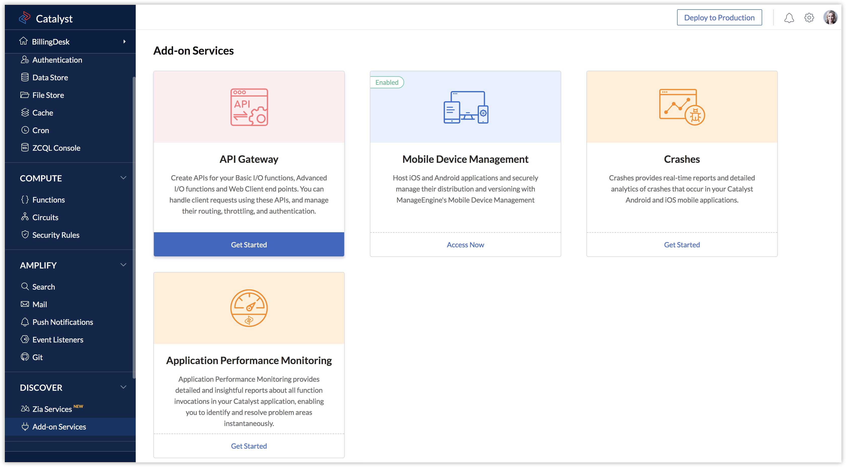
Task: Click the Application Performance Monitoring gauge icon
Action: pyautogui.click(x=249, y=308)
